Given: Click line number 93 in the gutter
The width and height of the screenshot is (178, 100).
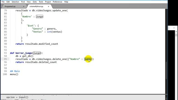Looking at the screenshot, I should point(6,53).
